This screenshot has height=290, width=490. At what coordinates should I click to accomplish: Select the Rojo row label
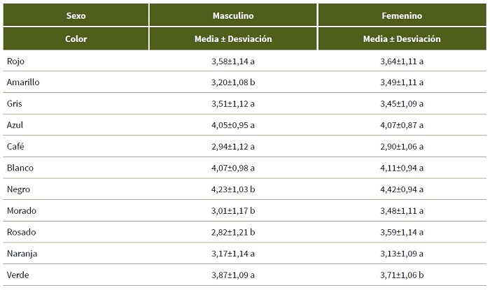click(x=16, y=61)
